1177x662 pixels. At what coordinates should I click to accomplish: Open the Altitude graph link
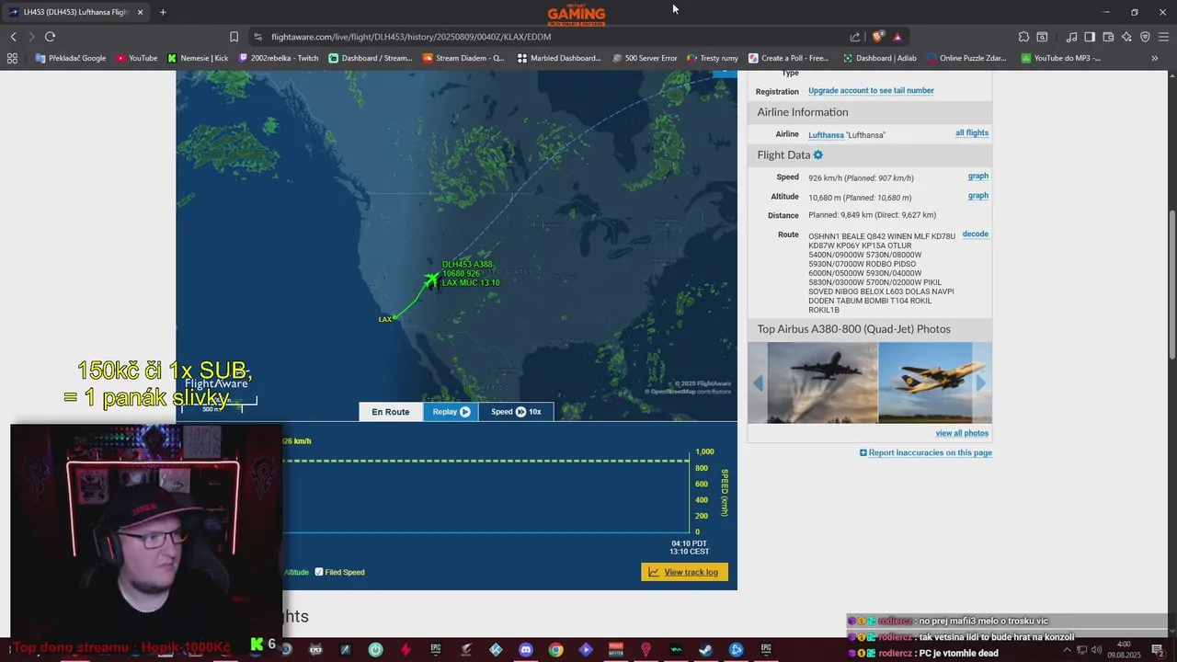click(x=978, y=196)
